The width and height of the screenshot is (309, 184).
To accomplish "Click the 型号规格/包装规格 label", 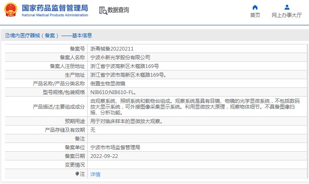I will pos(64,92).
